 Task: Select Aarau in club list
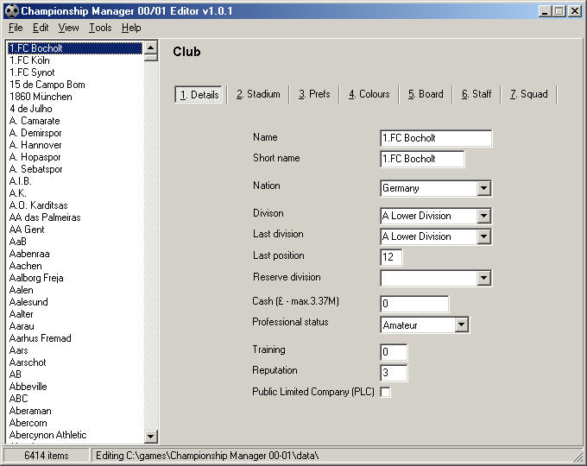tap(75, 326)
